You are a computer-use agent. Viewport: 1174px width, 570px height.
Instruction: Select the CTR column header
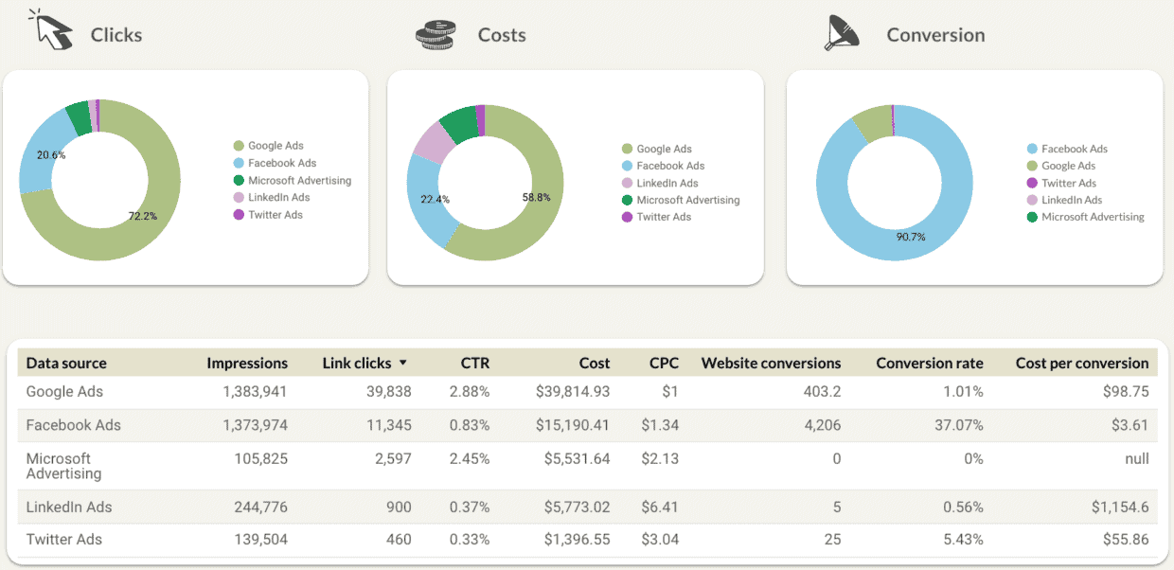pyautogui.click(x=475, y=363)
